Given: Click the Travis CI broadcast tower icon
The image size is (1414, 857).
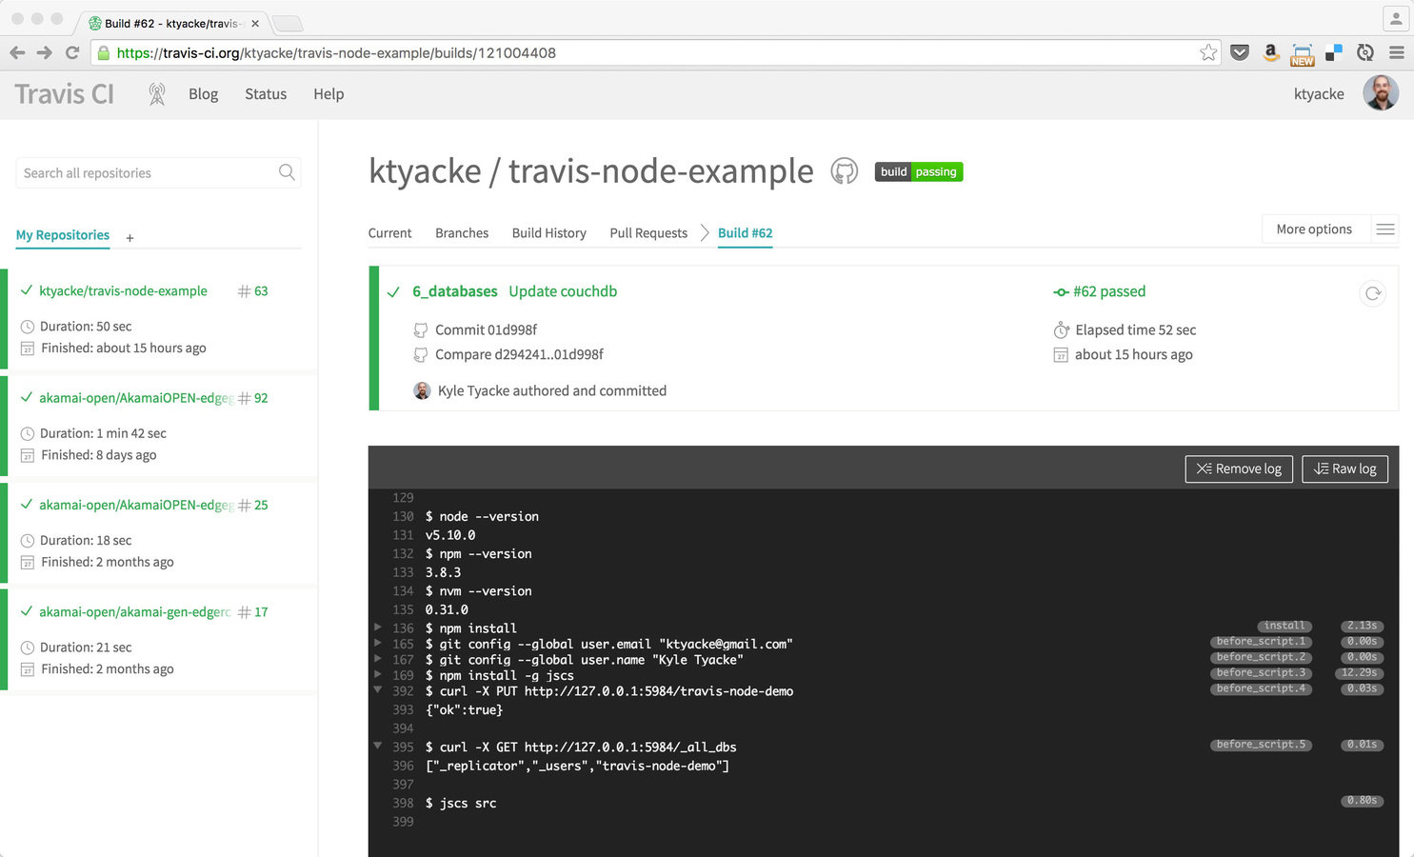Looking at the screenshot, I should (x=157, y=93).
